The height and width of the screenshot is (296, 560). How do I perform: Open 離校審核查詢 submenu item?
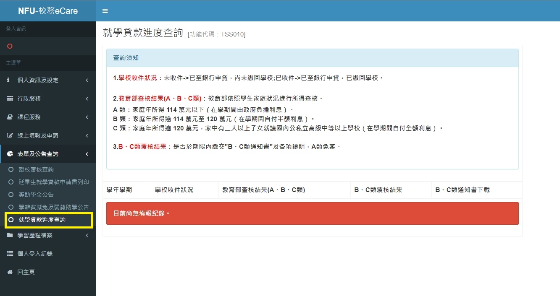tap(36, 169)
